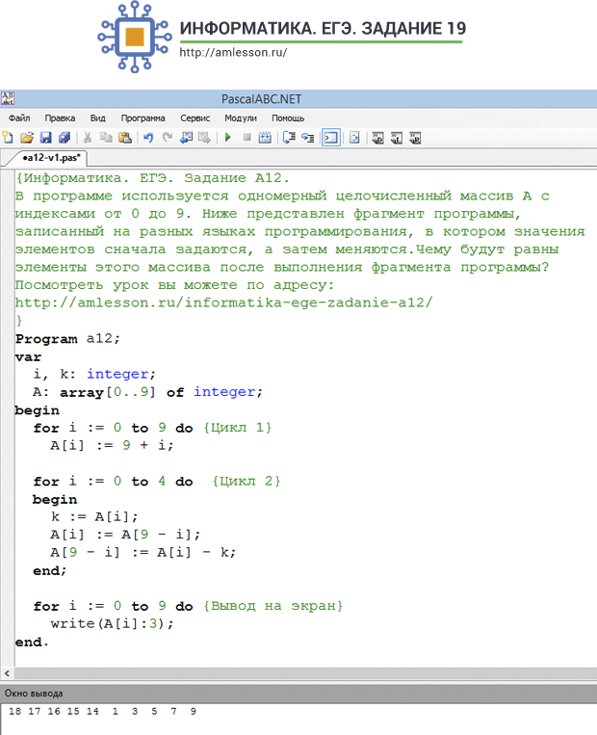The height and width of the screenshot is (735, 597).
Task: Click the New file icon in toolbar
Action: 8,138
